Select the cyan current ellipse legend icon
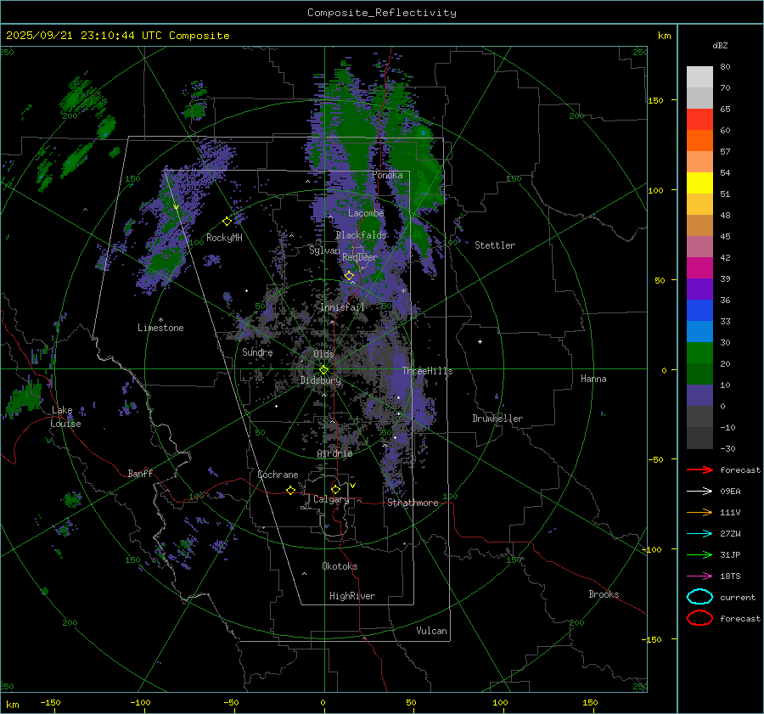This screenshot has width=764, height=714. (x=699, y=597)
